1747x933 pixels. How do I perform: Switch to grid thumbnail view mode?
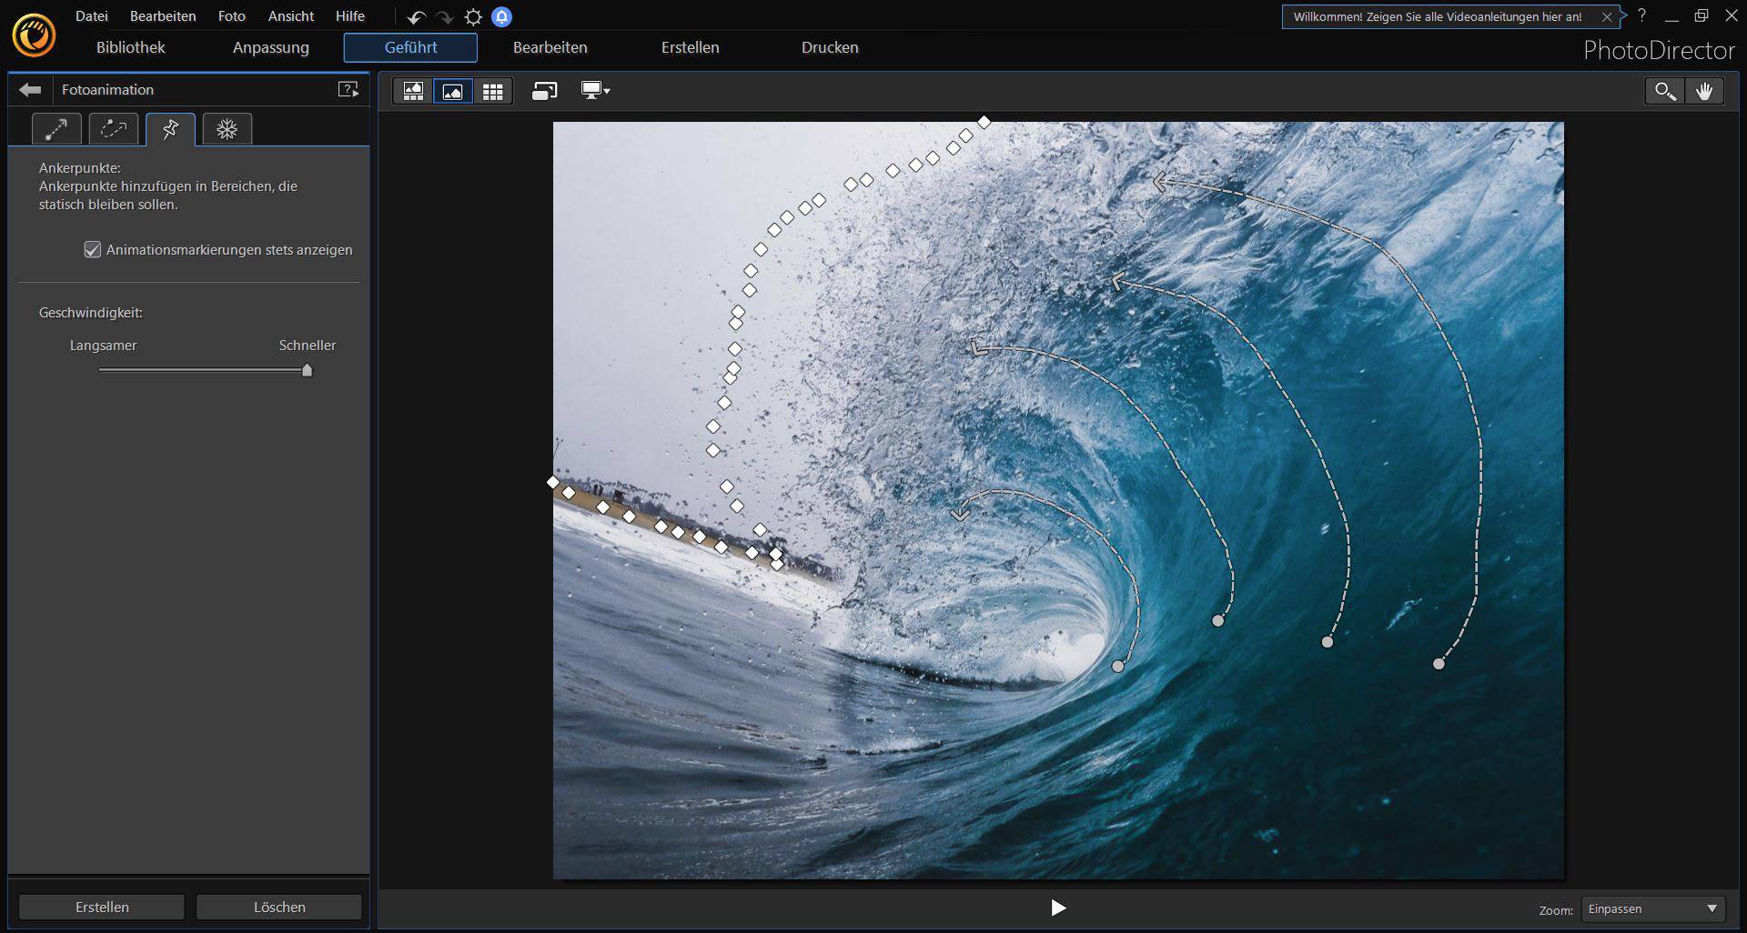493,91
